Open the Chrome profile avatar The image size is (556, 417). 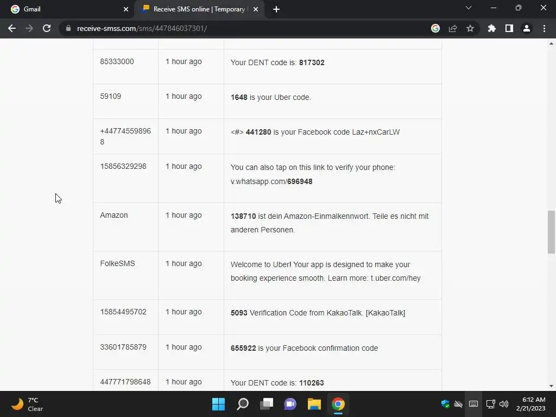click(x=527, y=28)
